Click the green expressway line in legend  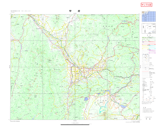click(x=149, y=37)
